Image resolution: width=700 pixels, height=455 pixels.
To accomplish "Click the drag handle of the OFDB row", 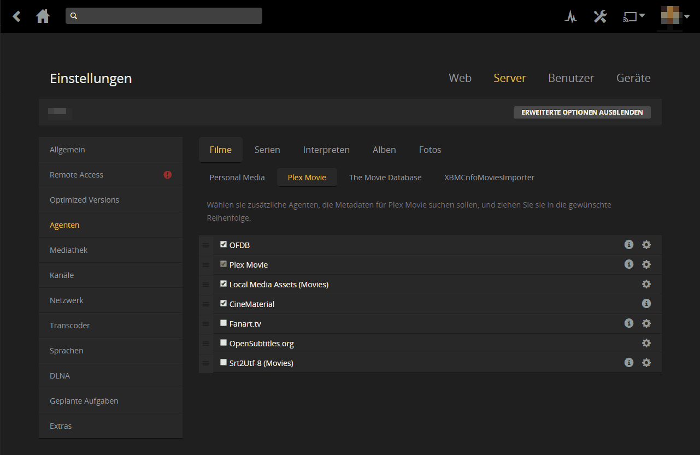I will [206, 245].
